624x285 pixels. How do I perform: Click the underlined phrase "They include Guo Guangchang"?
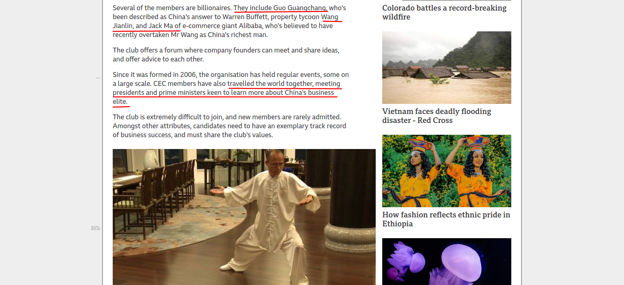click(281, 8)
